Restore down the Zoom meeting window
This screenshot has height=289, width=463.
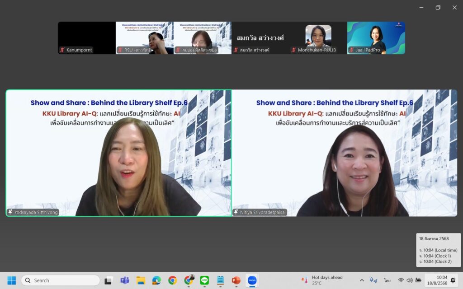438,7
